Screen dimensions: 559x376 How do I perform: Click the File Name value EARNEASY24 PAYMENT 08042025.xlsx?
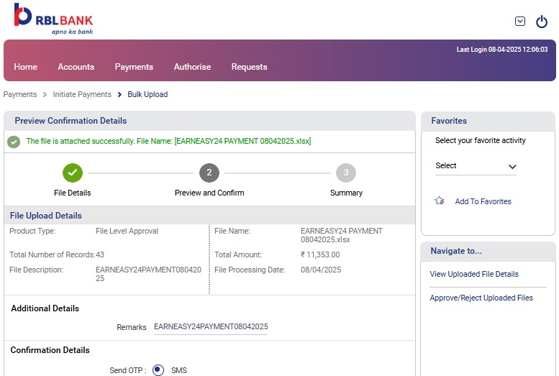[342, 235]
